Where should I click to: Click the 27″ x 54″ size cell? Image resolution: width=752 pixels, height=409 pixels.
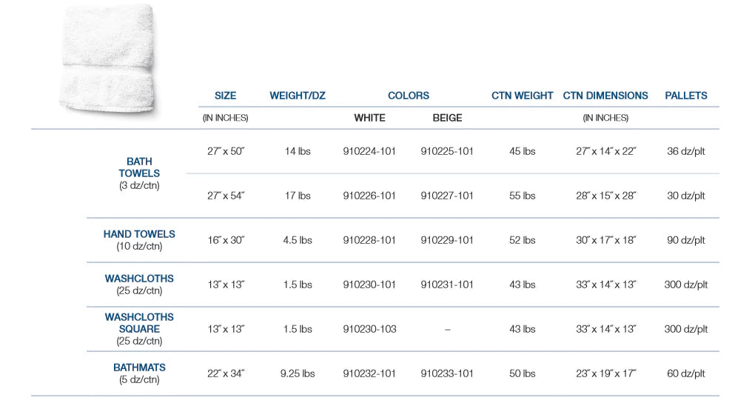(225, 196)
